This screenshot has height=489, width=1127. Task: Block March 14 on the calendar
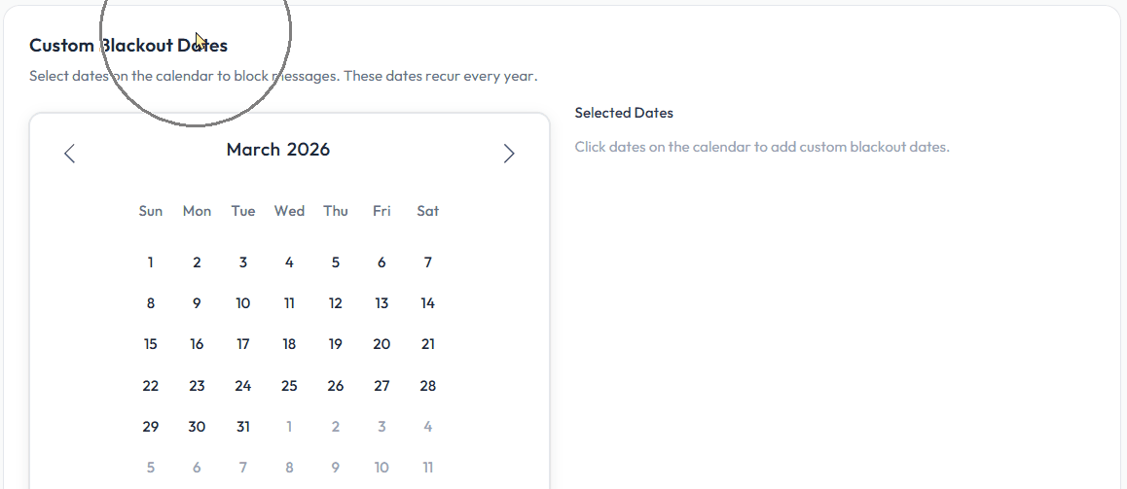[x=428, y=303]
